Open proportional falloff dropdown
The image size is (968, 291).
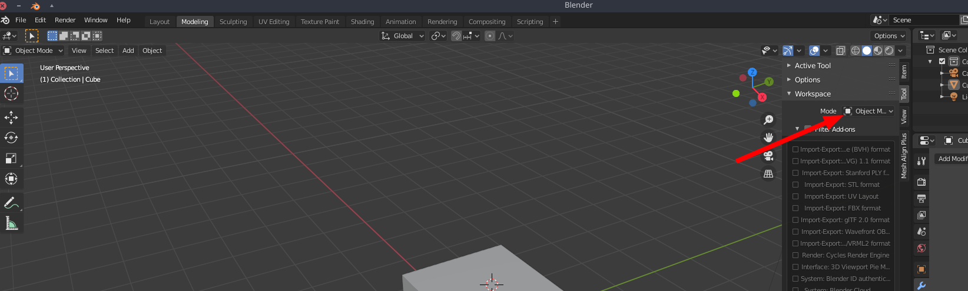(x=506, y=36)
